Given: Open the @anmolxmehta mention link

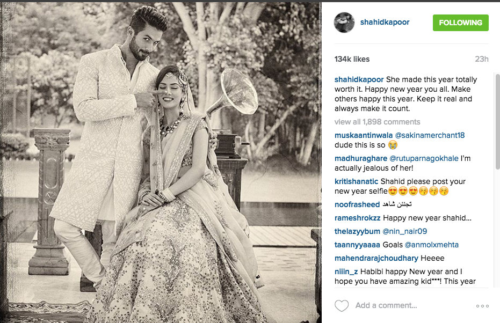Looking at the screenshot, I should [x=431, y=245].
